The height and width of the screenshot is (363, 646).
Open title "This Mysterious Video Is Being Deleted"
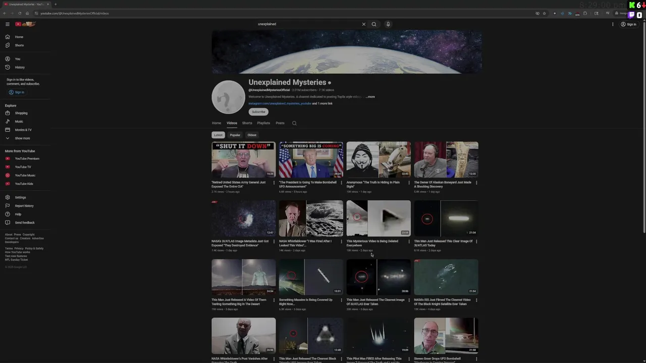(372, 243)
